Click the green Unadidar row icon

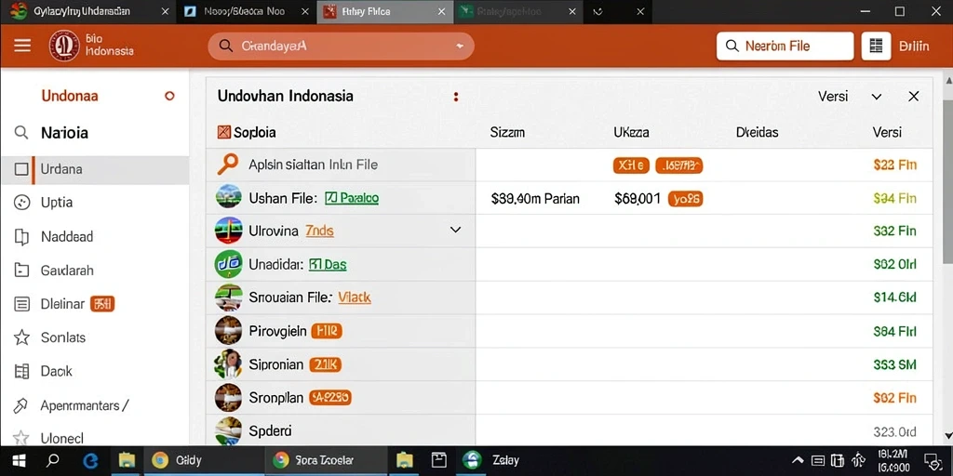coord(229,264)
